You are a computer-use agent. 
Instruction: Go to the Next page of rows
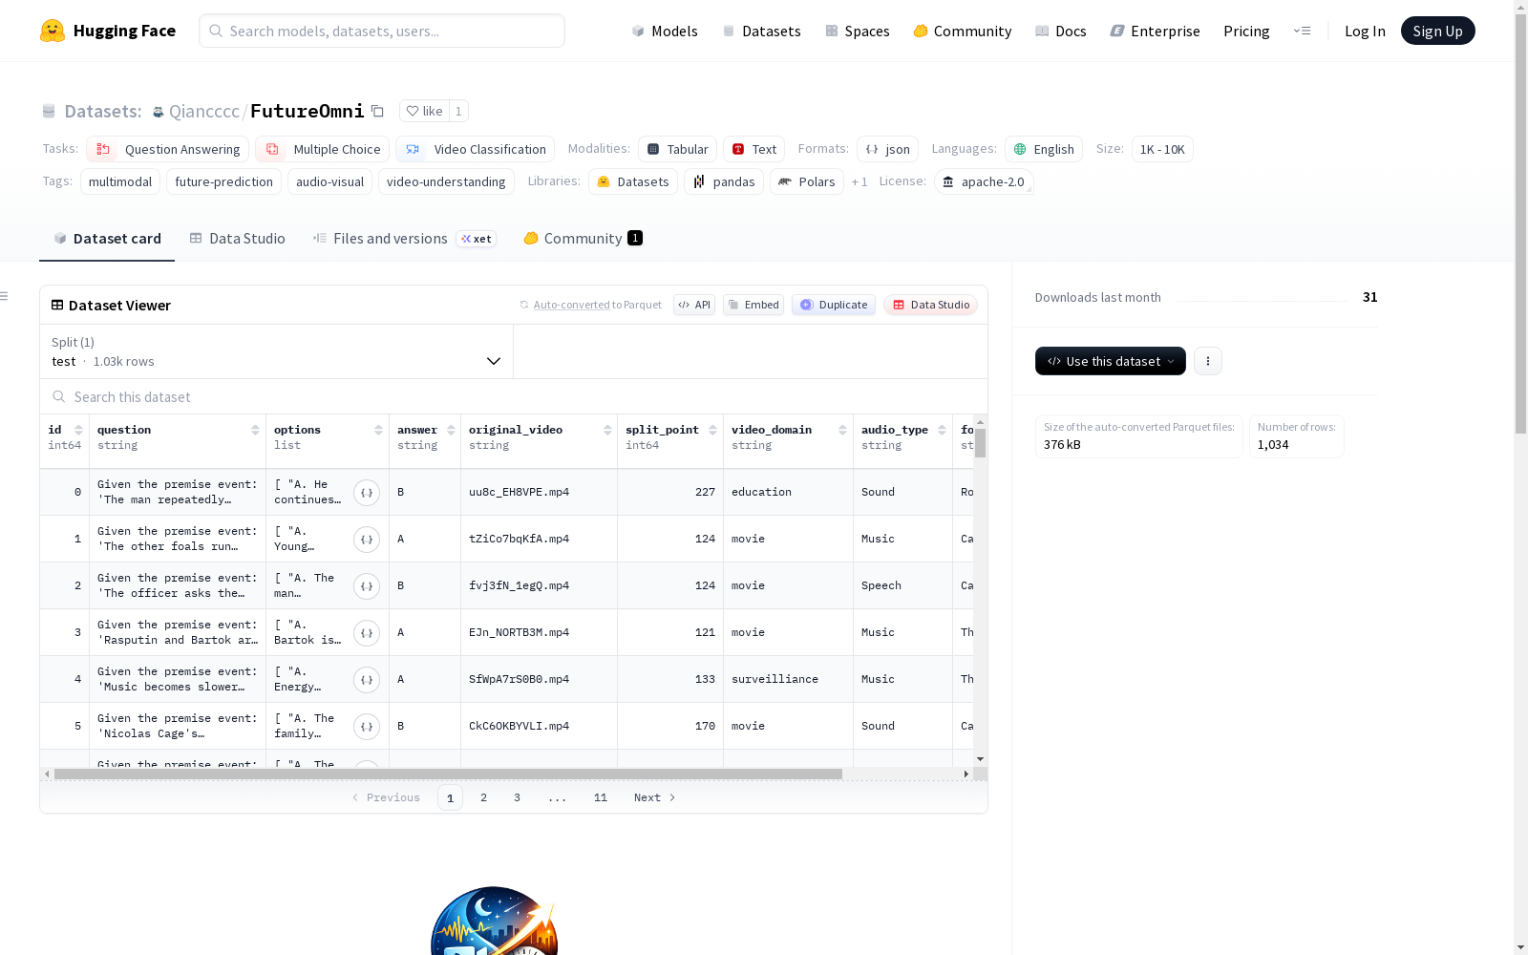tap(655, 797)
